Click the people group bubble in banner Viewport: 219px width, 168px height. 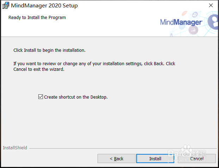click(x=195, y=15)
